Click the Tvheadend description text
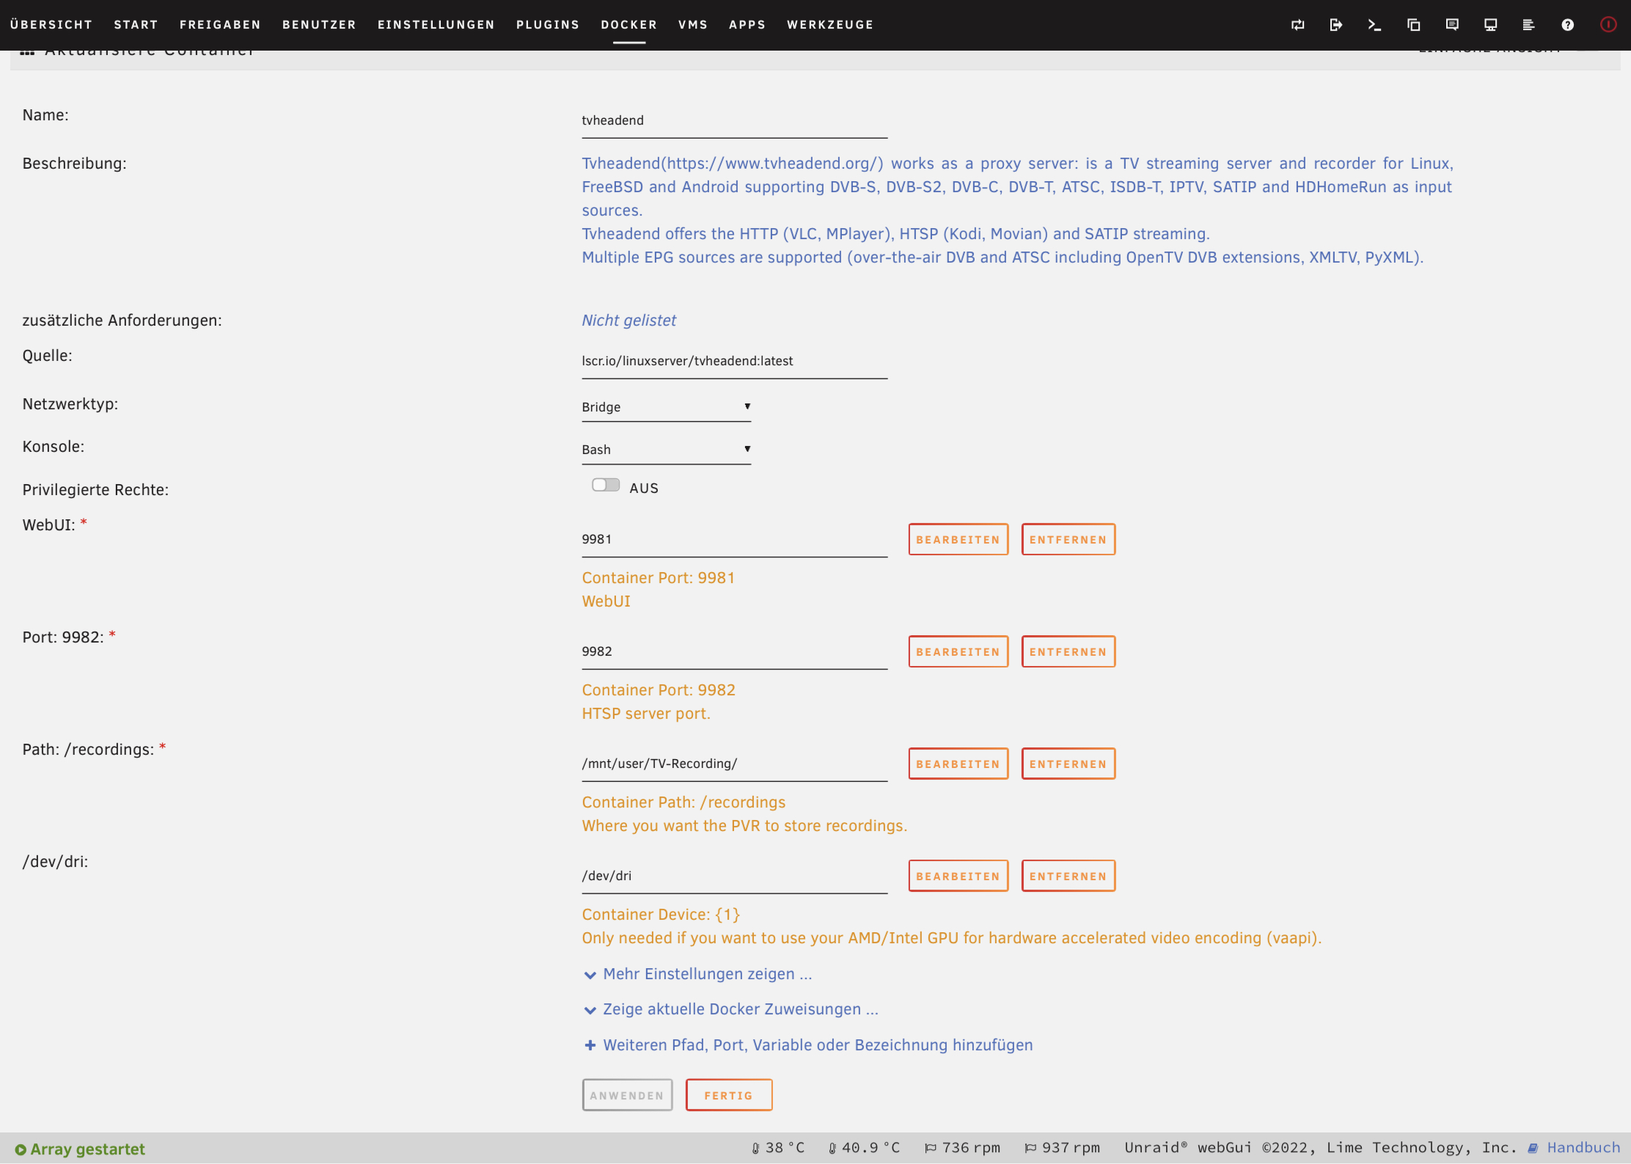This screenshot has width=1631, height=1164. click(1017, 211)
